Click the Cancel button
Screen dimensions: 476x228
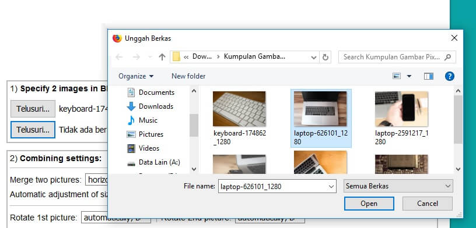pos(428,204)
